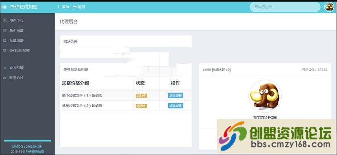Image resolution: width=337 pixels, height=155 pixels.
Task: Click the 用户中心 gauge icon
Action: point(4,21)
